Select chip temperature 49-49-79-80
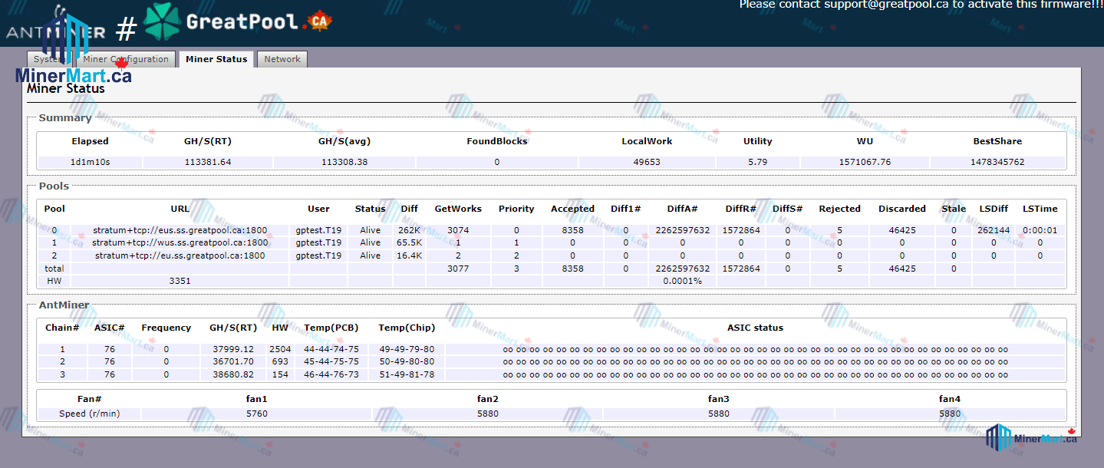This screenshot has height=468, width=1104. click(x=407, y=350)
